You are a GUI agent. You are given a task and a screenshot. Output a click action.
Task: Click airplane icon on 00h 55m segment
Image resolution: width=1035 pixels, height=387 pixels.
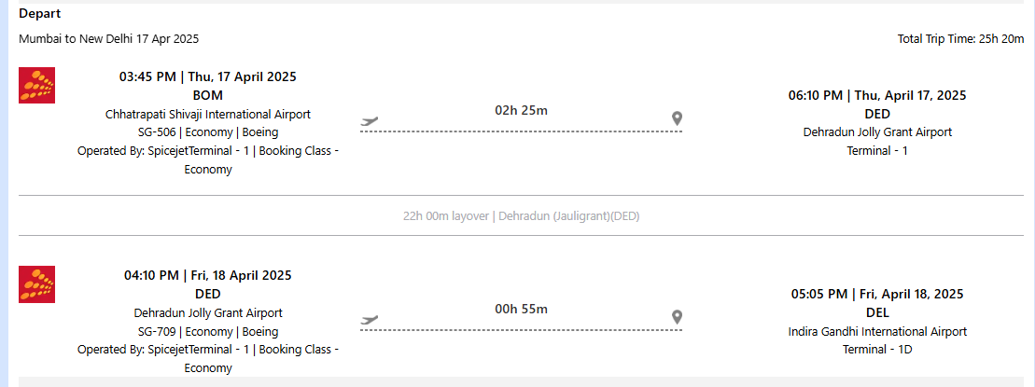click(x=370, y=320)
